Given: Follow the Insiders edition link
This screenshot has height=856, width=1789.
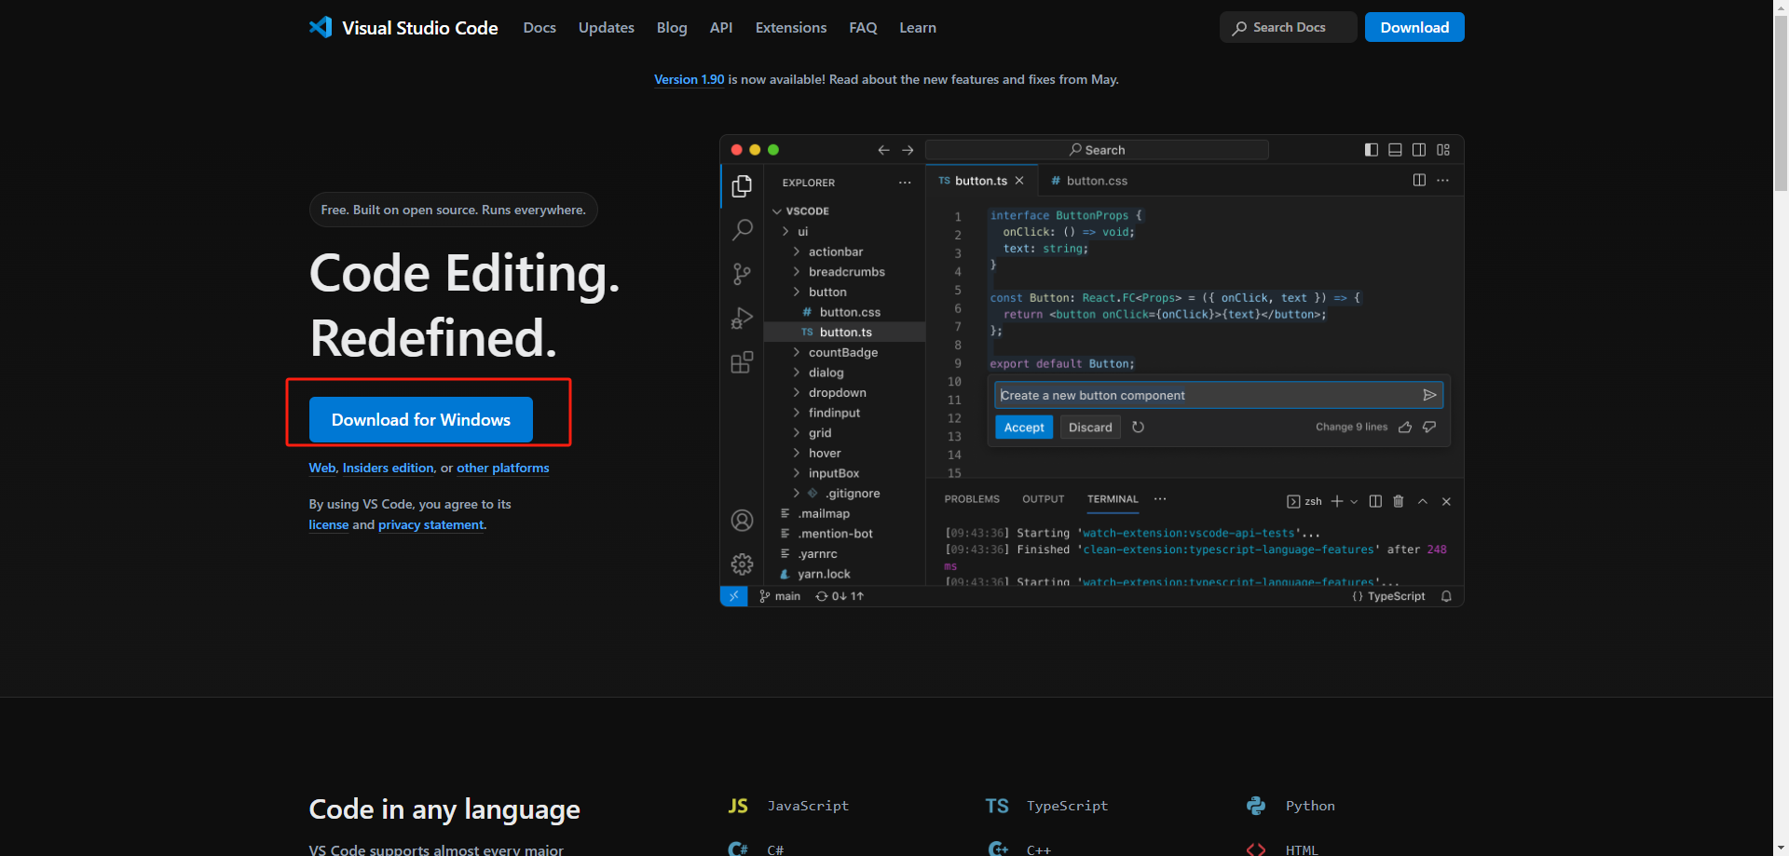Looking at the screenshot, I should (x=388, y=468).
